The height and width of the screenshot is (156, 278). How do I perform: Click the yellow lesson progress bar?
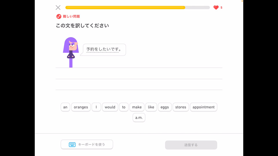click(x=138, y=8)
